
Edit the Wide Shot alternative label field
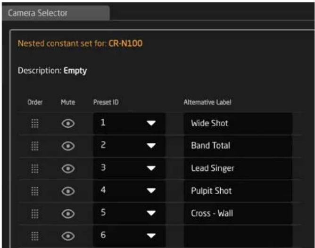point(238,123)
